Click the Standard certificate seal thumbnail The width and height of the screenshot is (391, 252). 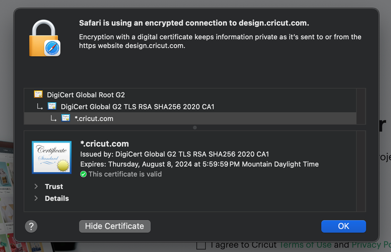coord(51,157)
